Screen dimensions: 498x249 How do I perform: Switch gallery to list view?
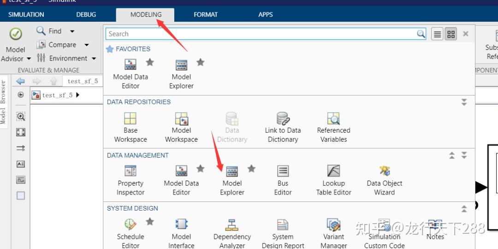[x=437, y=34]
